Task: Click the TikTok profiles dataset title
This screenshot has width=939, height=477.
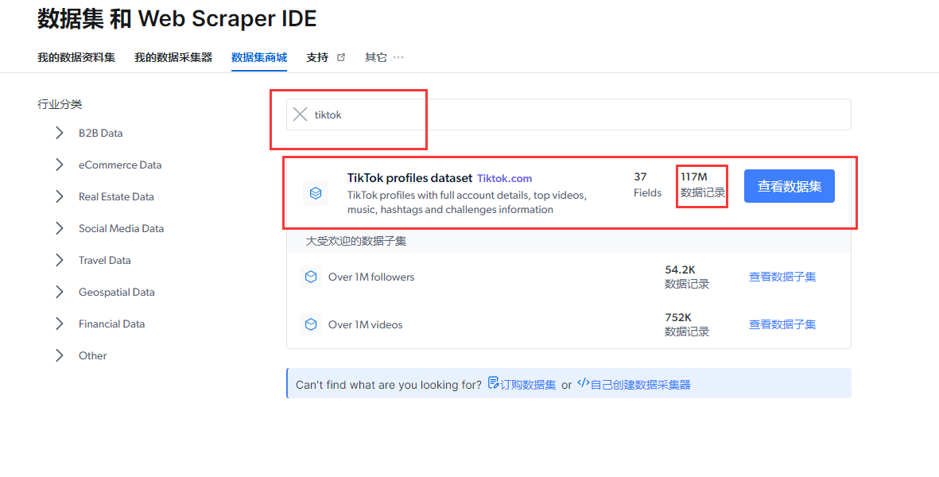Action: click(409, 178)
